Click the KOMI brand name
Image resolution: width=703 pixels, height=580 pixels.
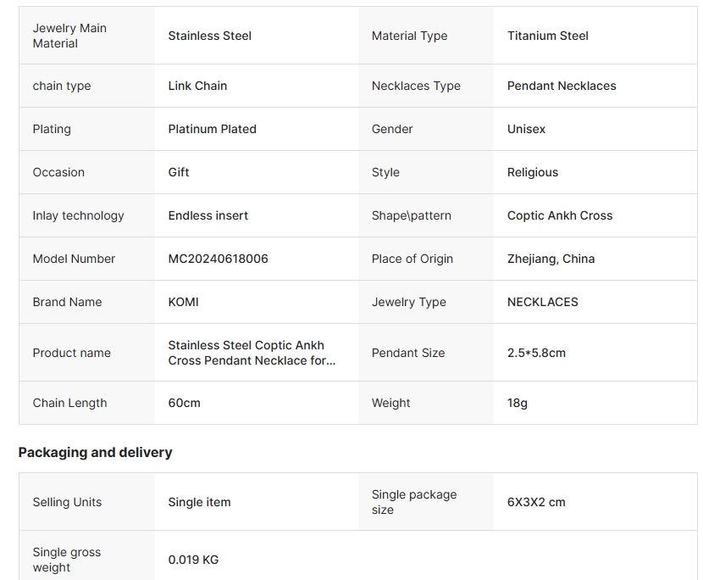(x=183, y=302)
